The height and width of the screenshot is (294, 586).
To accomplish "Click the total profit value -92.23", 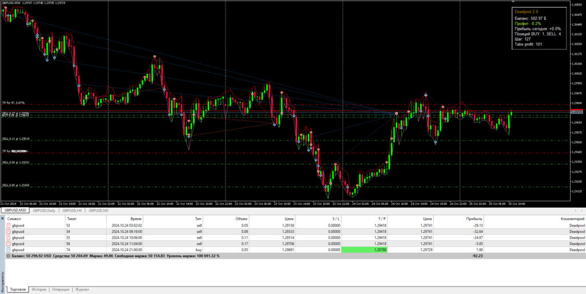I will click(478, 256).
